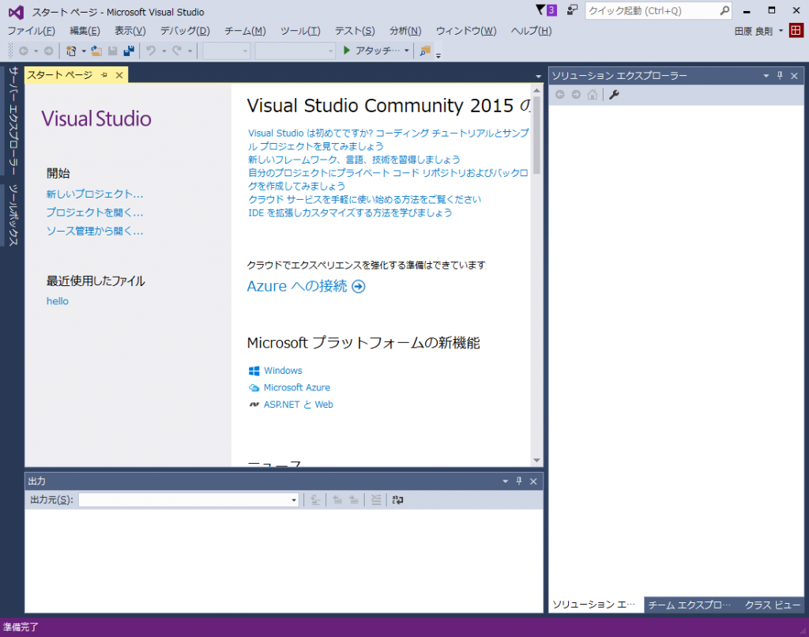Image resolution: width=809 pixels, height=637 pixels.
Task: Toggle auto-hide pin on Solution Explorer
Action: [781, 75]
